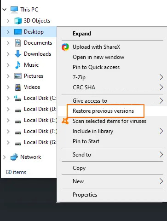Open the CRC SHA submenu
The height and width of the screenshot is (221, 167).
112,87
